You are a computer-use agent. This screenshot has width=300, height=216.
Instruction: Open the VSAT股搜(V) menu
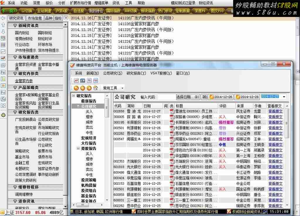[161, 73]
